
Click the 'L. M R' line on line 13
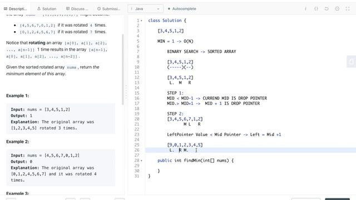point(180,83)
